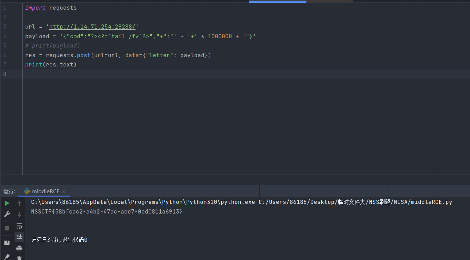Click line number 6 in the gutter
The image size is (470, 260).
point(4,55)
